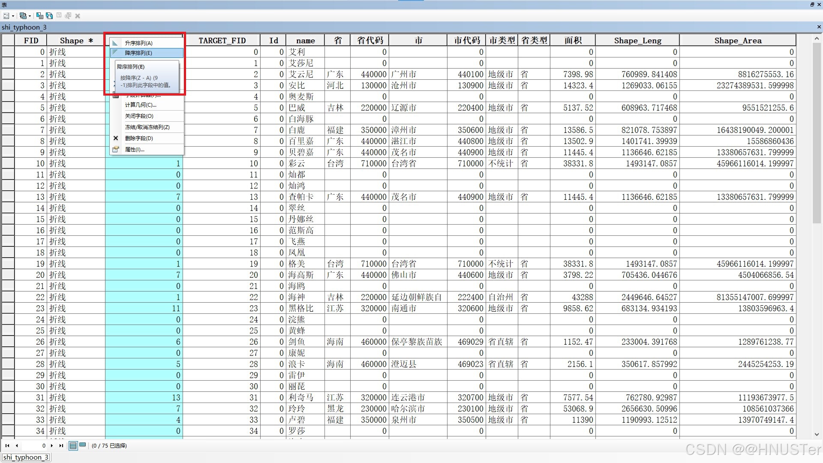Click the Shape * column header
The image size is (823, 463).
click(76, 40)
